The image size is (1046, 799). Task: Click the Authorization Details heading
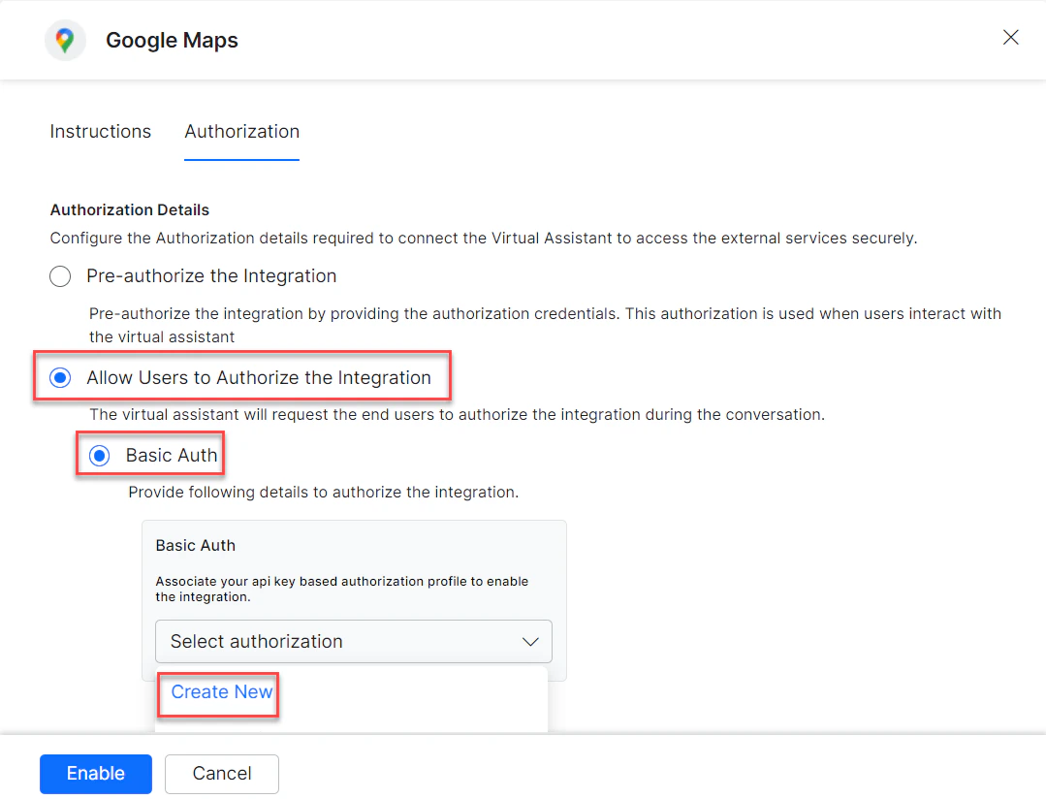[129, 209]
